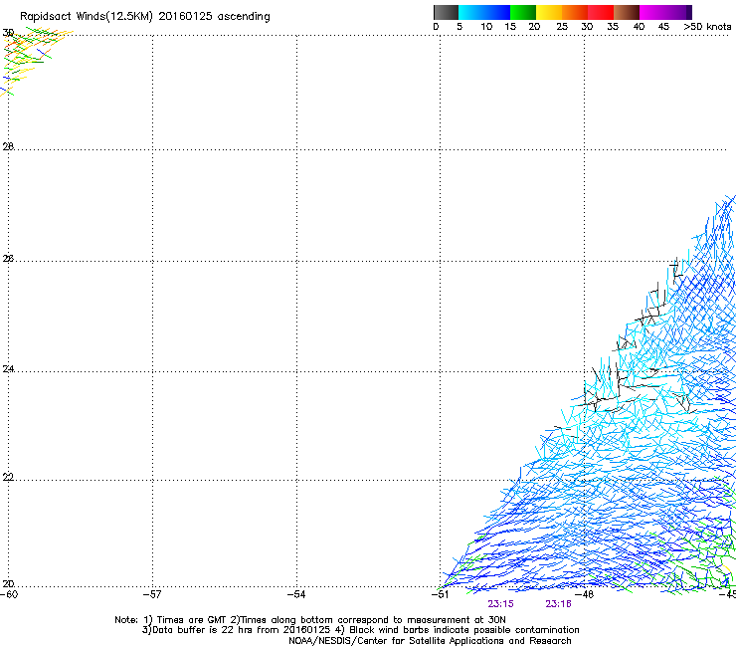
Task: Click the brown 35-40 knots legend swatch
Action: click(x=627, y=12)
